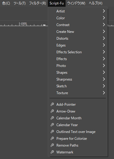Expand the Texture submenu arrow
This screenshot has height=159, width=114.
(104, 93)
